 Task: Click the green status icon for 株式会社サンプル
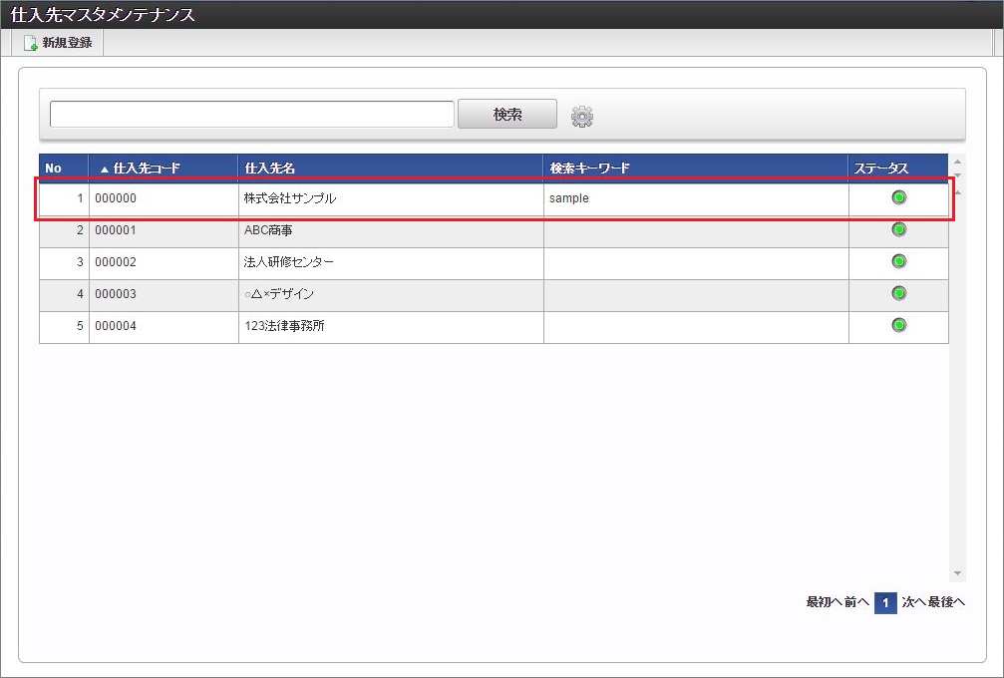[897, 197]
